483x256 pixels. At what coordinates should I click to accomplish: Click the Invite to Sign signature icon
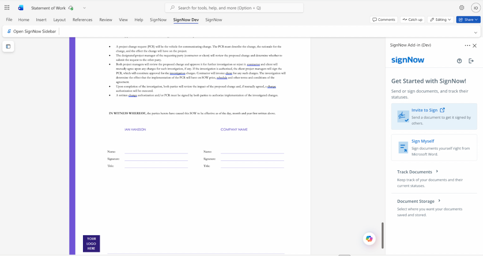[403, 117]
